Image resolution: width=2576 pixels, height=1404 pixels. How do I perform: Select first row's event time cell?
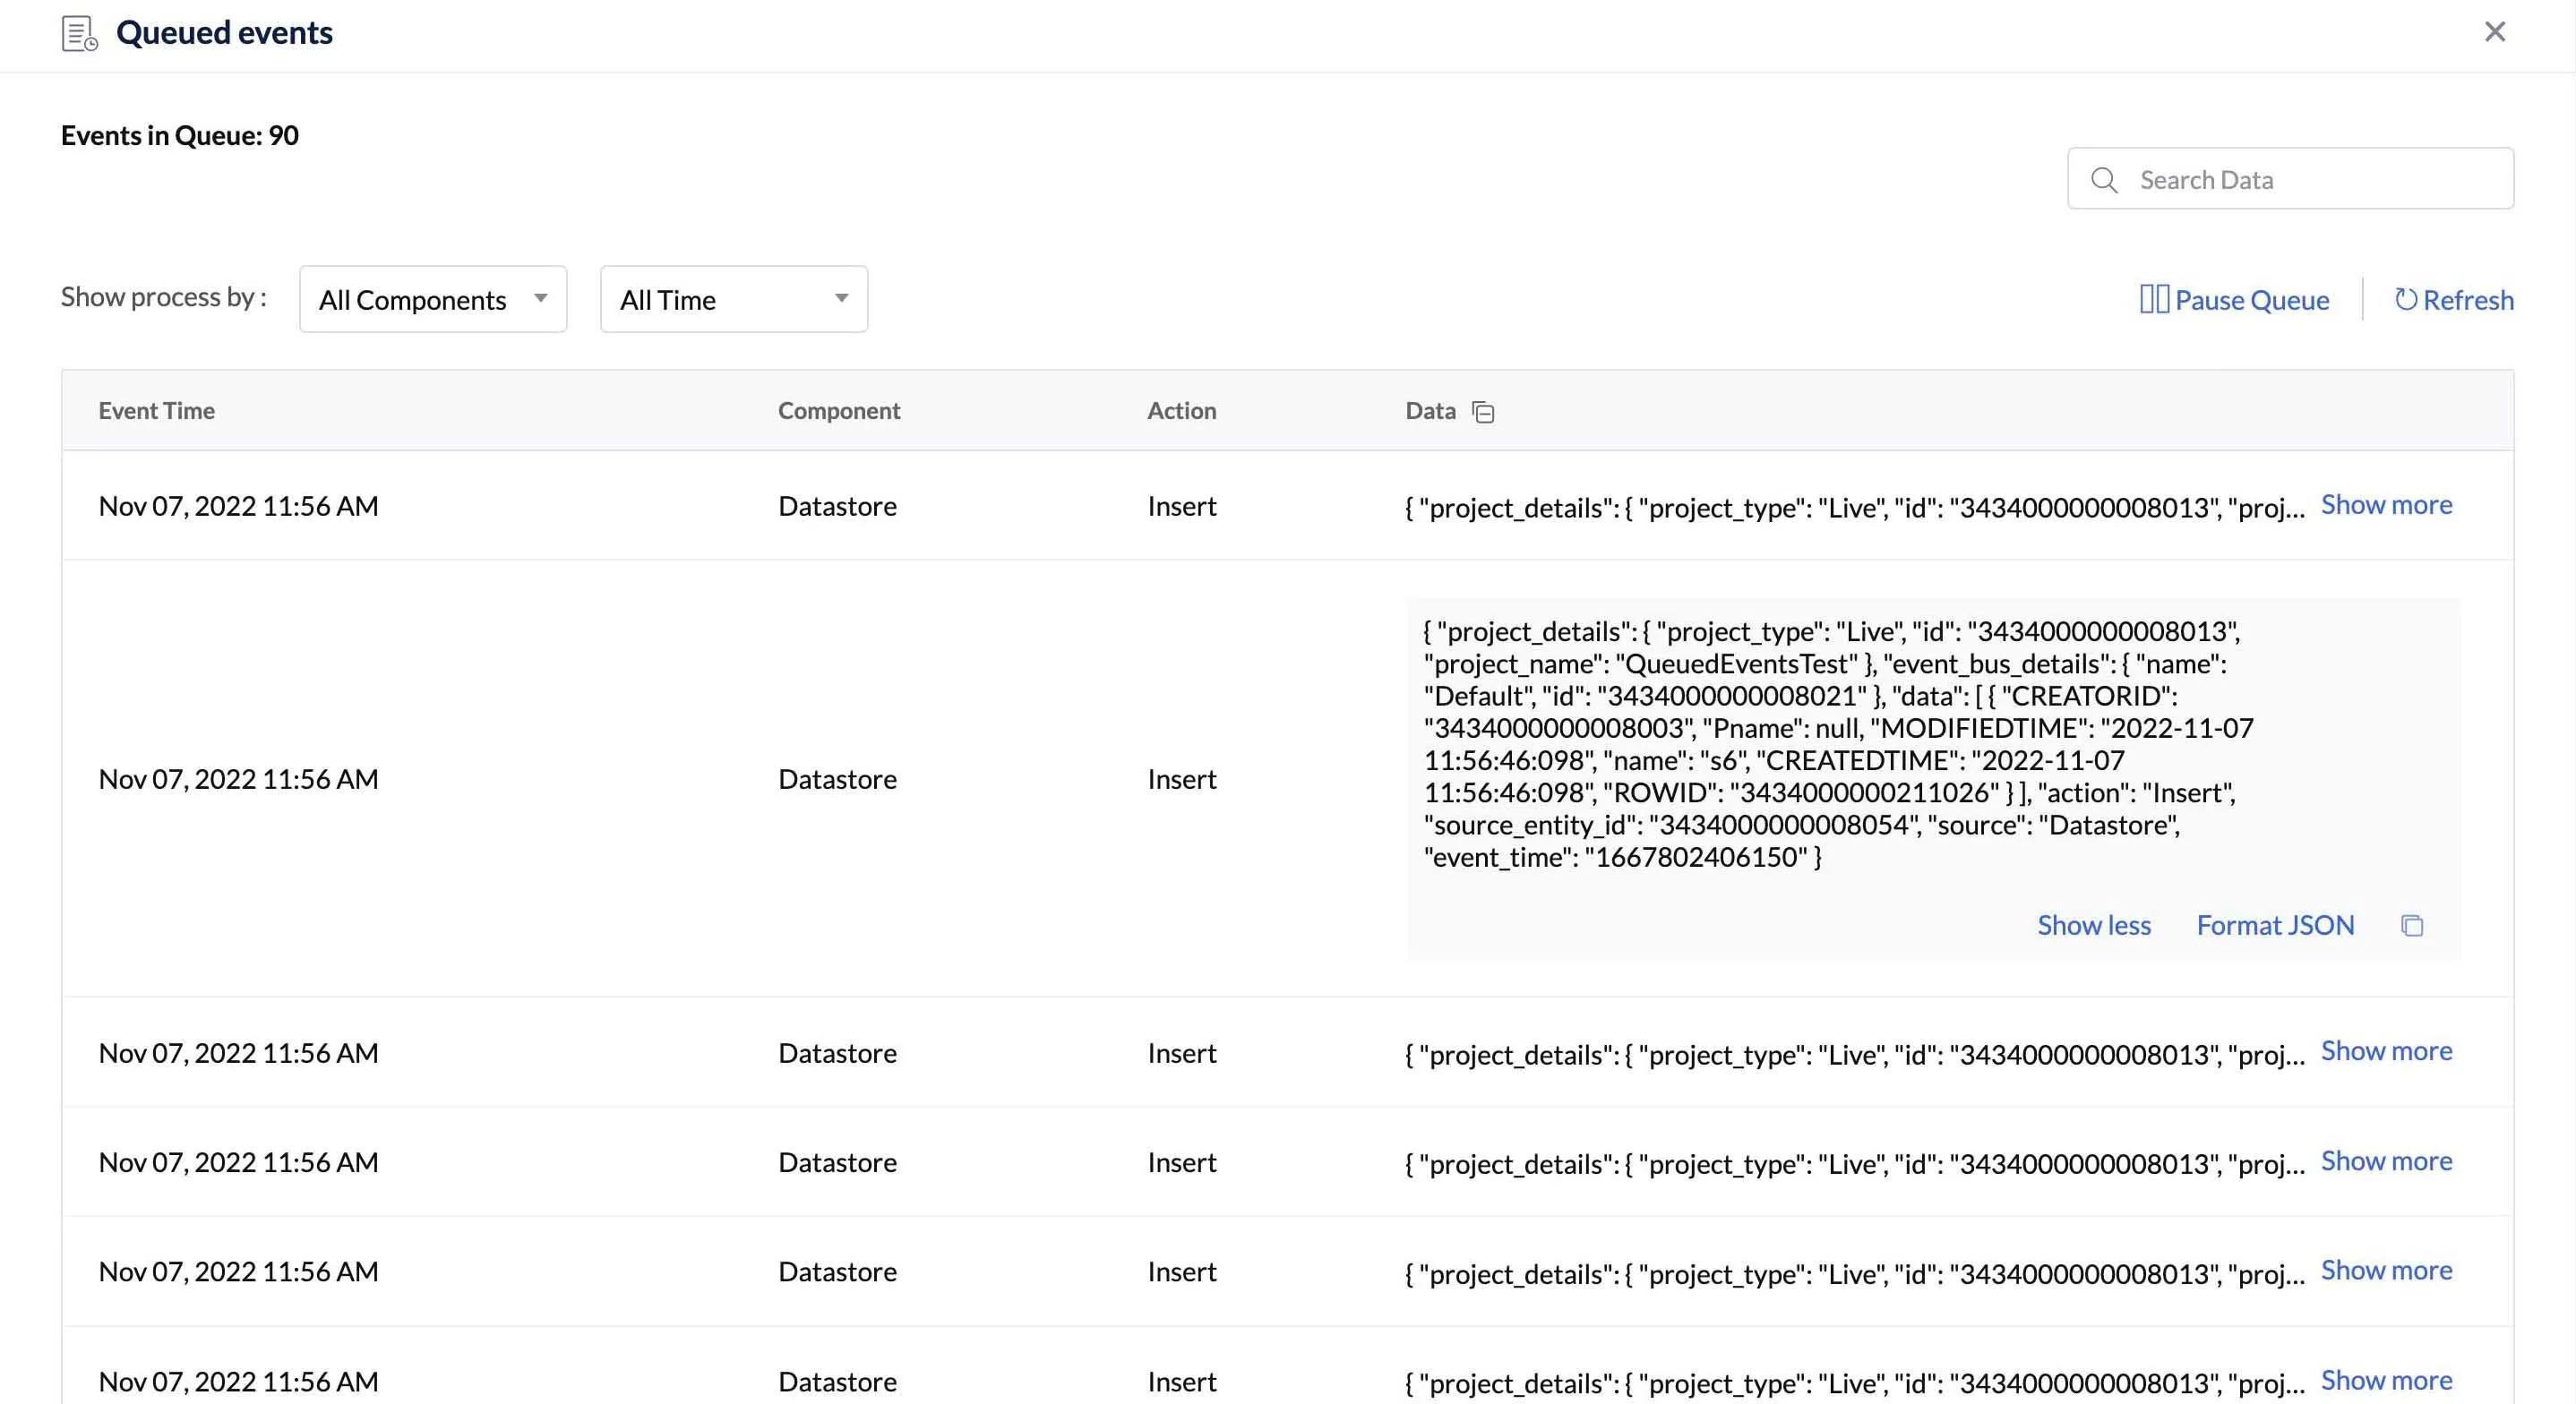click(238, 506)
